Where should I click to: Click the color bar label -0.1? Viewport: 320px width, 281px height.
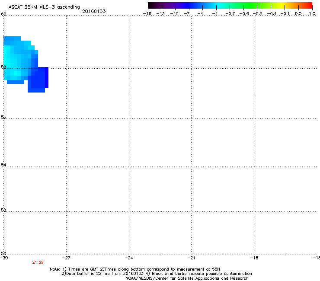(x=285, y=14)
